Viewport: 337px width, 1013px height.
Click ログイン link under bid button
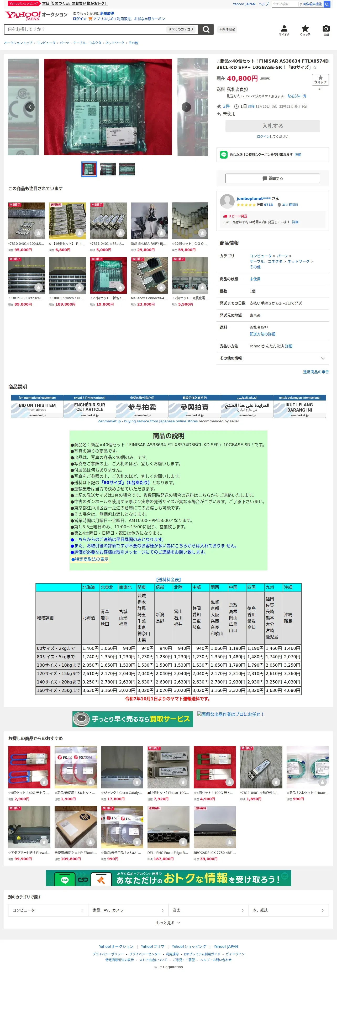263,136
